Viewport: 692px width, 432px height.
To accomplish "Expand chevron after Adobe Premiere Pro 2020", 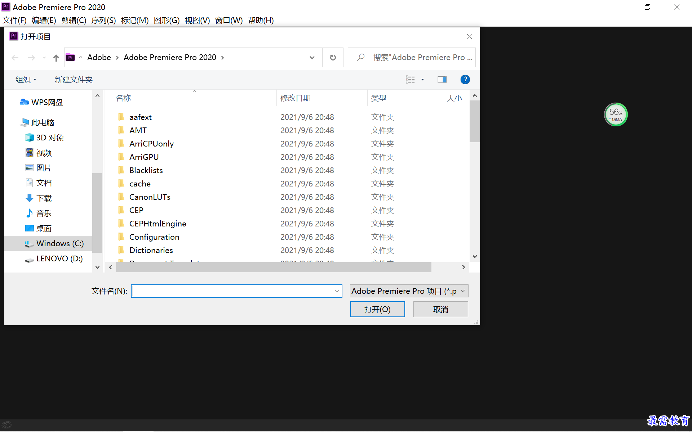I will (x=222, y=58).
